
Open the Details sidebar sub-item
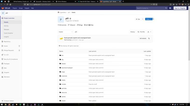tap(6, 22)
